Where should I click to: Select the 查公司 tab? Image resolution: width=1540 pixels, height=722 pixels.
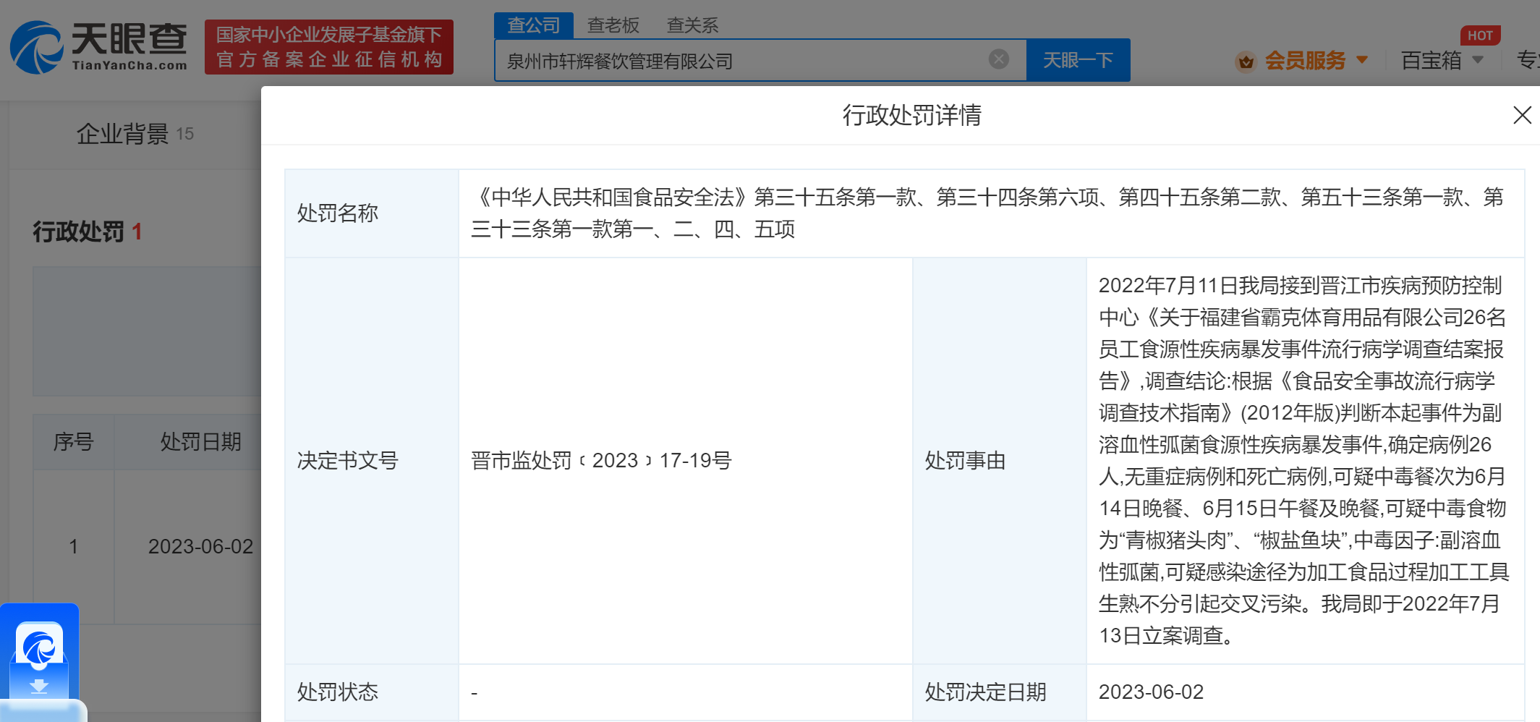[533, 25]
